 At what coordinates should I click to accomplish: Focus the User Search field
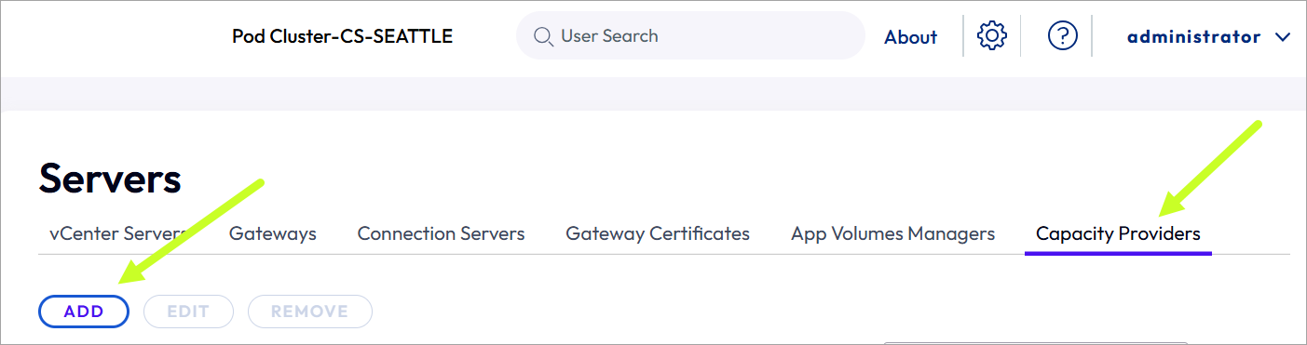[x=690, y=35]
